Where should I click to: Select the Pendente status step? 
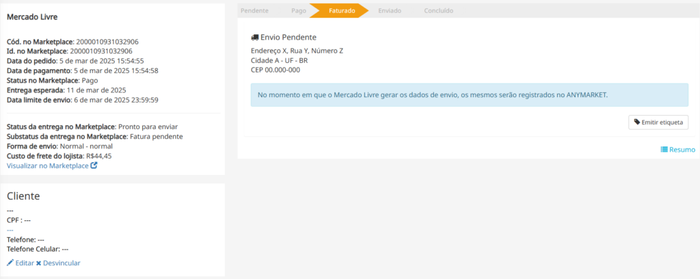[254, 11]
